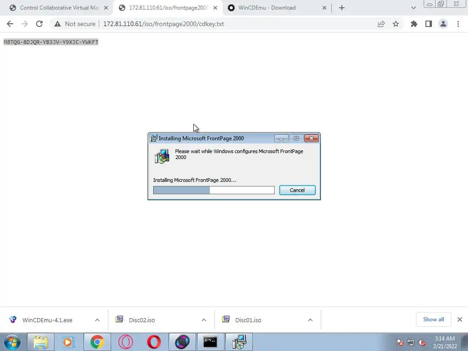This screenshot has width=468, height=351.
Task: Open a new browser tab
Action: pyautogui.click(x=342, y=8)
